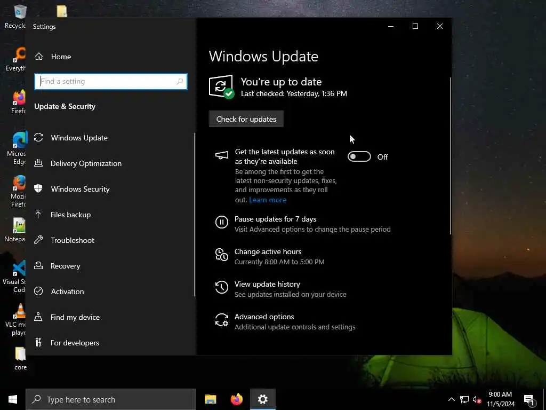Click the Troubleshoot wrench icon
The height and width of the screenshot is (410, 546).
click(38, 240)
